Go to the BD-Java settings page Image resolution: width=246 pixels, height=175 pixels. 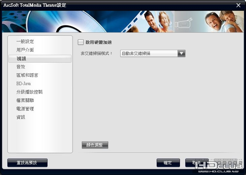click(x=24, y=83)
